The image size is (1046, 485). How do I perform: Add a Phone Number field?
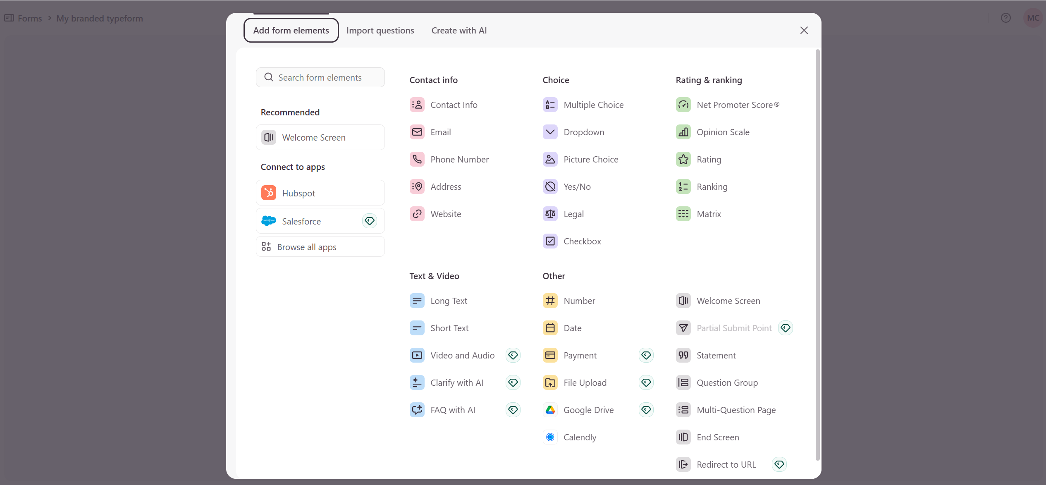(x=459, y=159)
